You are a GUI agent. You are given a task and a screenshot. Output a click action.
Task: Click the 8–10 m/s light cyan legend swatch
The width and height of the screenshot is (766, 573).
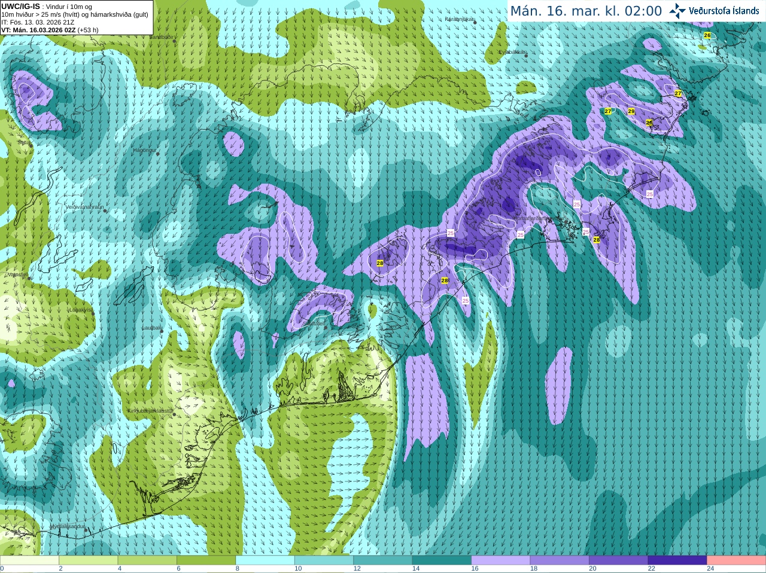tap(265, 560)
